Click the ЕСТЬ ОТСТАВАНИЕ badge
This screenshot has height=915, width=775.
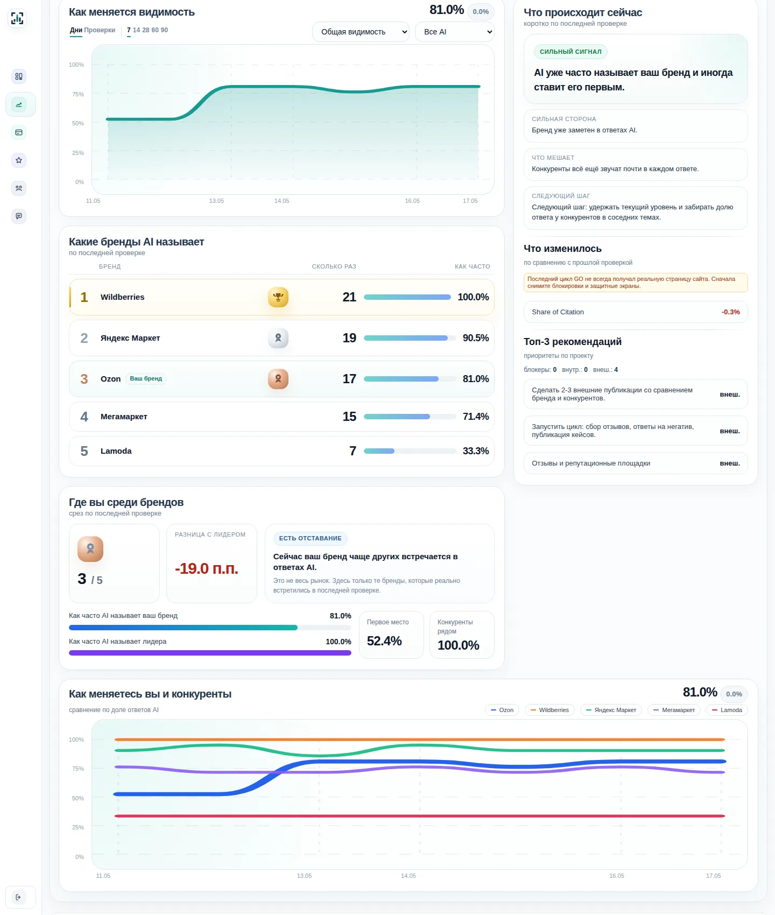click(311, 538)
